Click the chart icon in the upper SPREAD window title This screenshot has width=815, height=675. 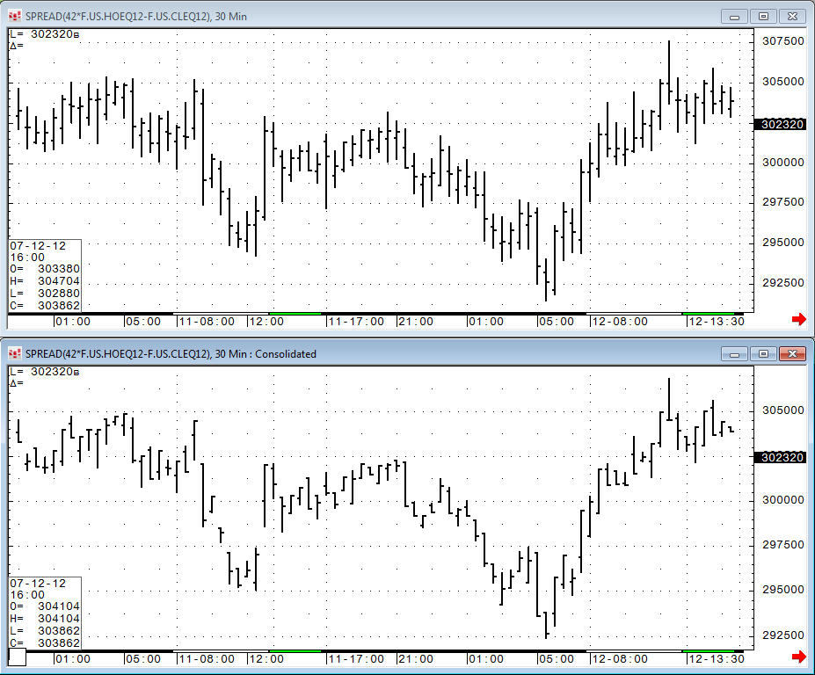14,16
